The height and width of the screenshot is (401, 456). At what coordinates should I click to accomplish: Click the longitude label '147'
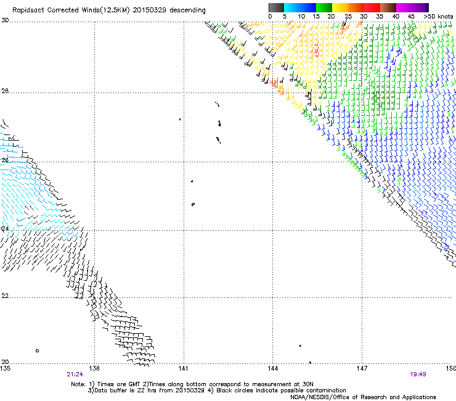point(362,369)
